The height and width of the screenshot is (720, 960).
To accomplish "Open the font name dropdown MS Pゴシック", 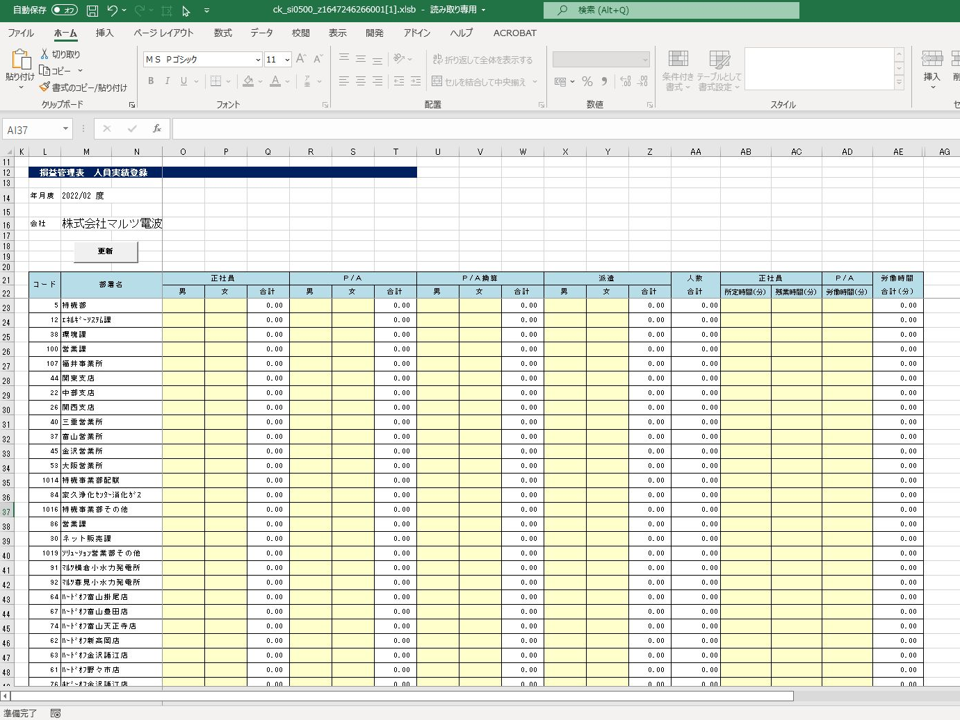I will point(258,60).
